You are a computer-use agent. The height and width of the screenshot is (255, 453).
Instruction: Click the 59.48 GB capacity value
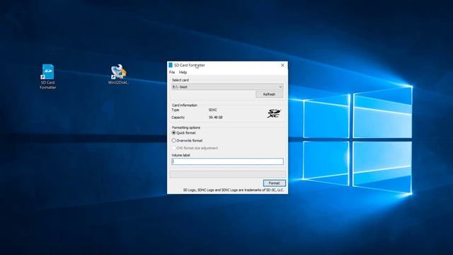pyautogui.click(x=215, y=118)
